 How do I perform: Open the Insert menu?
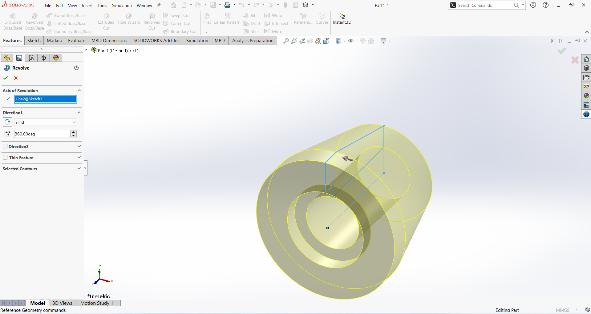click(x=87, y=6)
